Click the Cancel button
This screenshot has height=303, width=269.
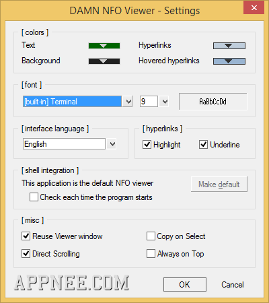pos(233,285)
